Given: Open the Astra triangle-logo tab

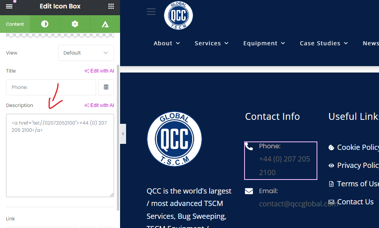Looking at the screenshot, I should (x=105, y=24).
